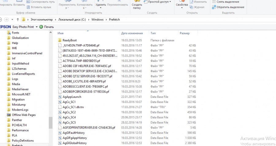Click scroll up arrow in navigation pane

point(51,33)
